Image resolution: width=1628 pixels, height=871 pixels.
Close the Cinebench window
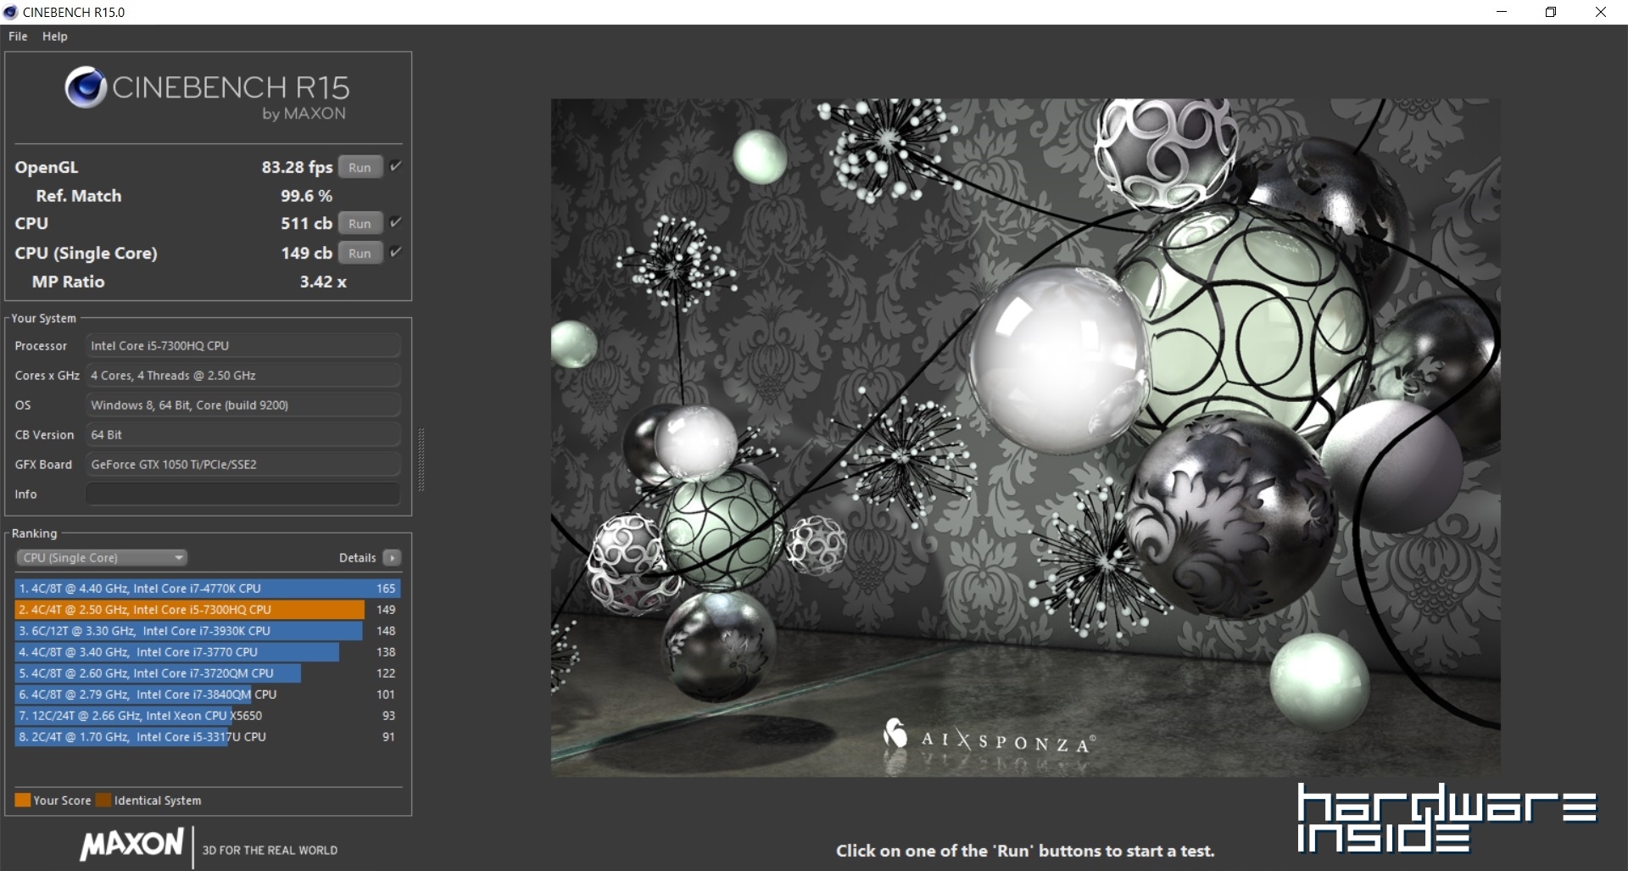[1601, 12]
